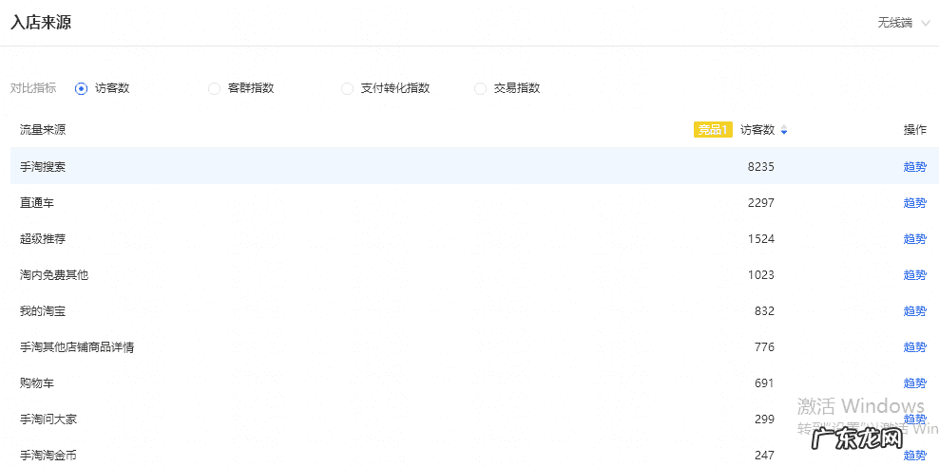Open 趋势 for 我的淘宝
The height and width of the screenshot is (466, 939).
[914, 310]
